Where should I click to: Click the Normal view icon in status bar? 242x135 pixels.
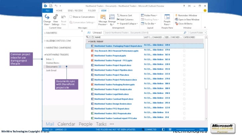(x=164, y=129)
